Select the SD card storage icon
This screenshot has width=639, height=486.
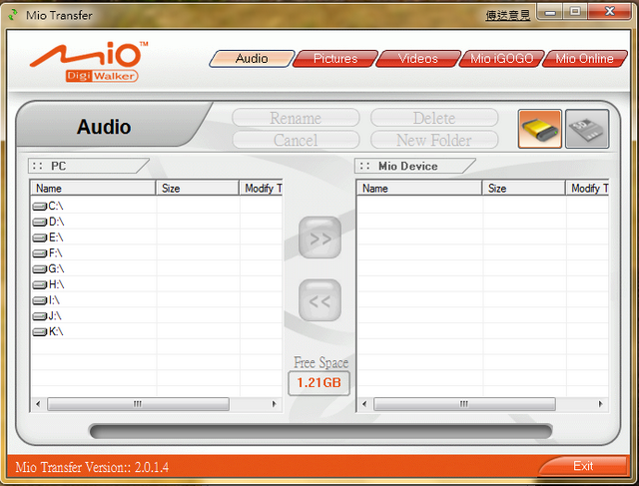pos(587,129)
